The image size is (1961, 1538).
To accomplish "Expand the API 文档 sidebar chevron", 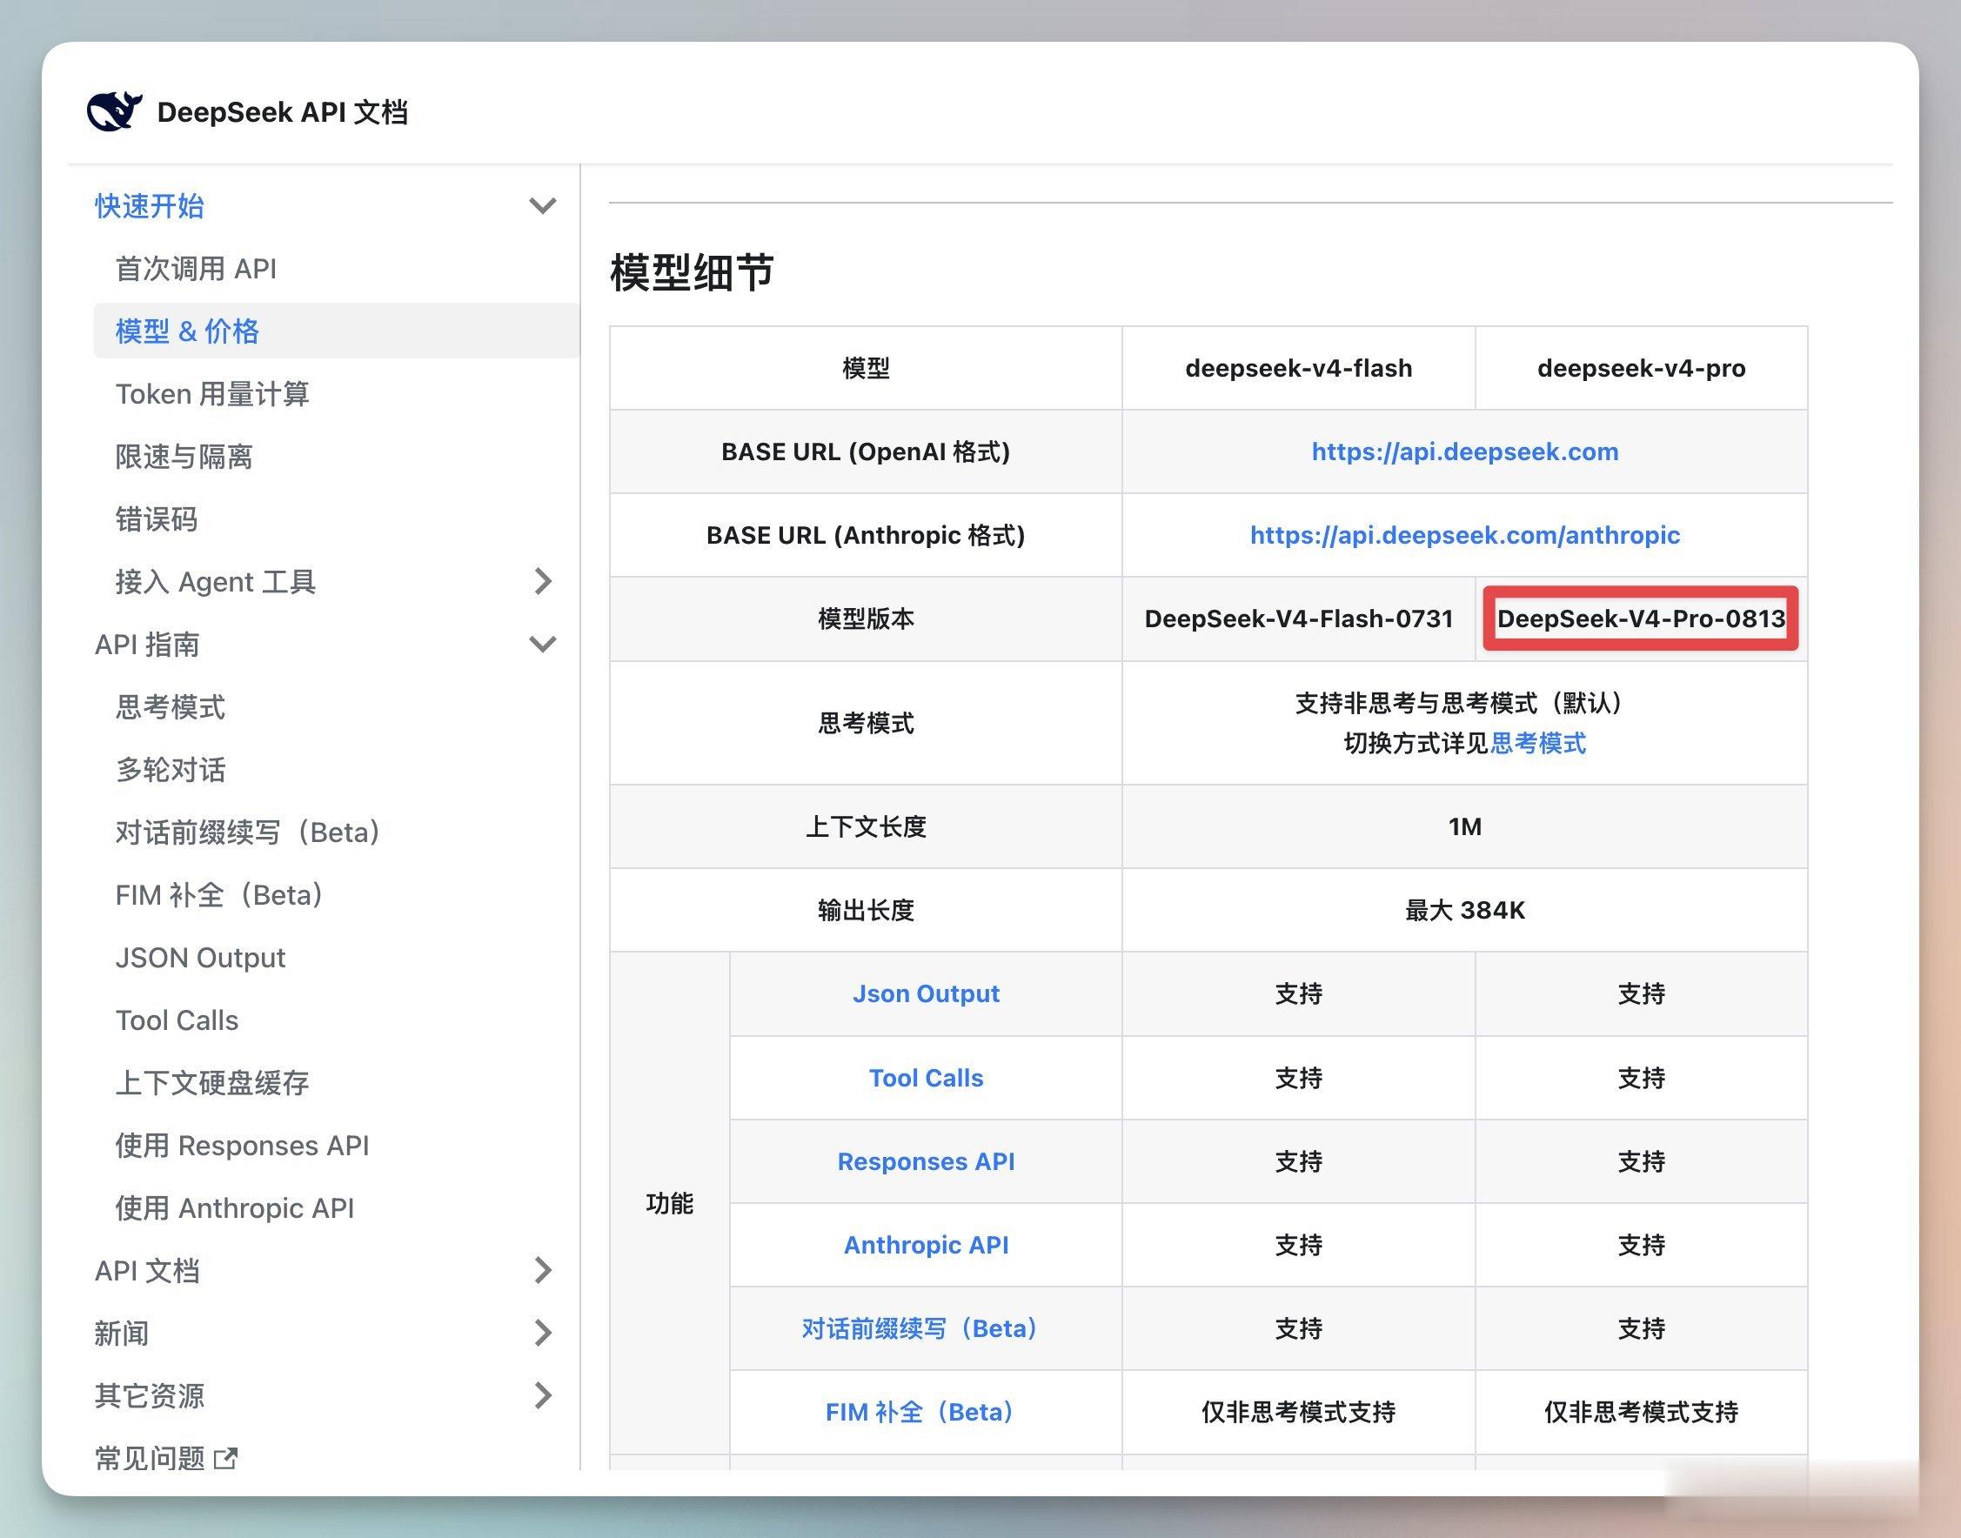I will click(542, 1271).
